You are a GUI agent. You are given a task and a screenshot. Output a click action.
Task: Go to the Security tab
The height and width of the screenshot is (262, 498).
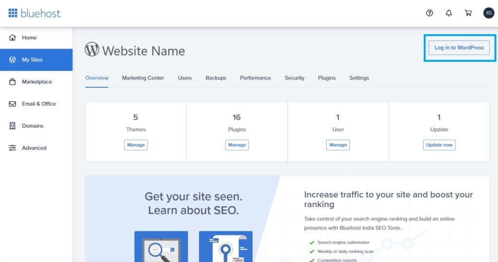tap(294, 78)
